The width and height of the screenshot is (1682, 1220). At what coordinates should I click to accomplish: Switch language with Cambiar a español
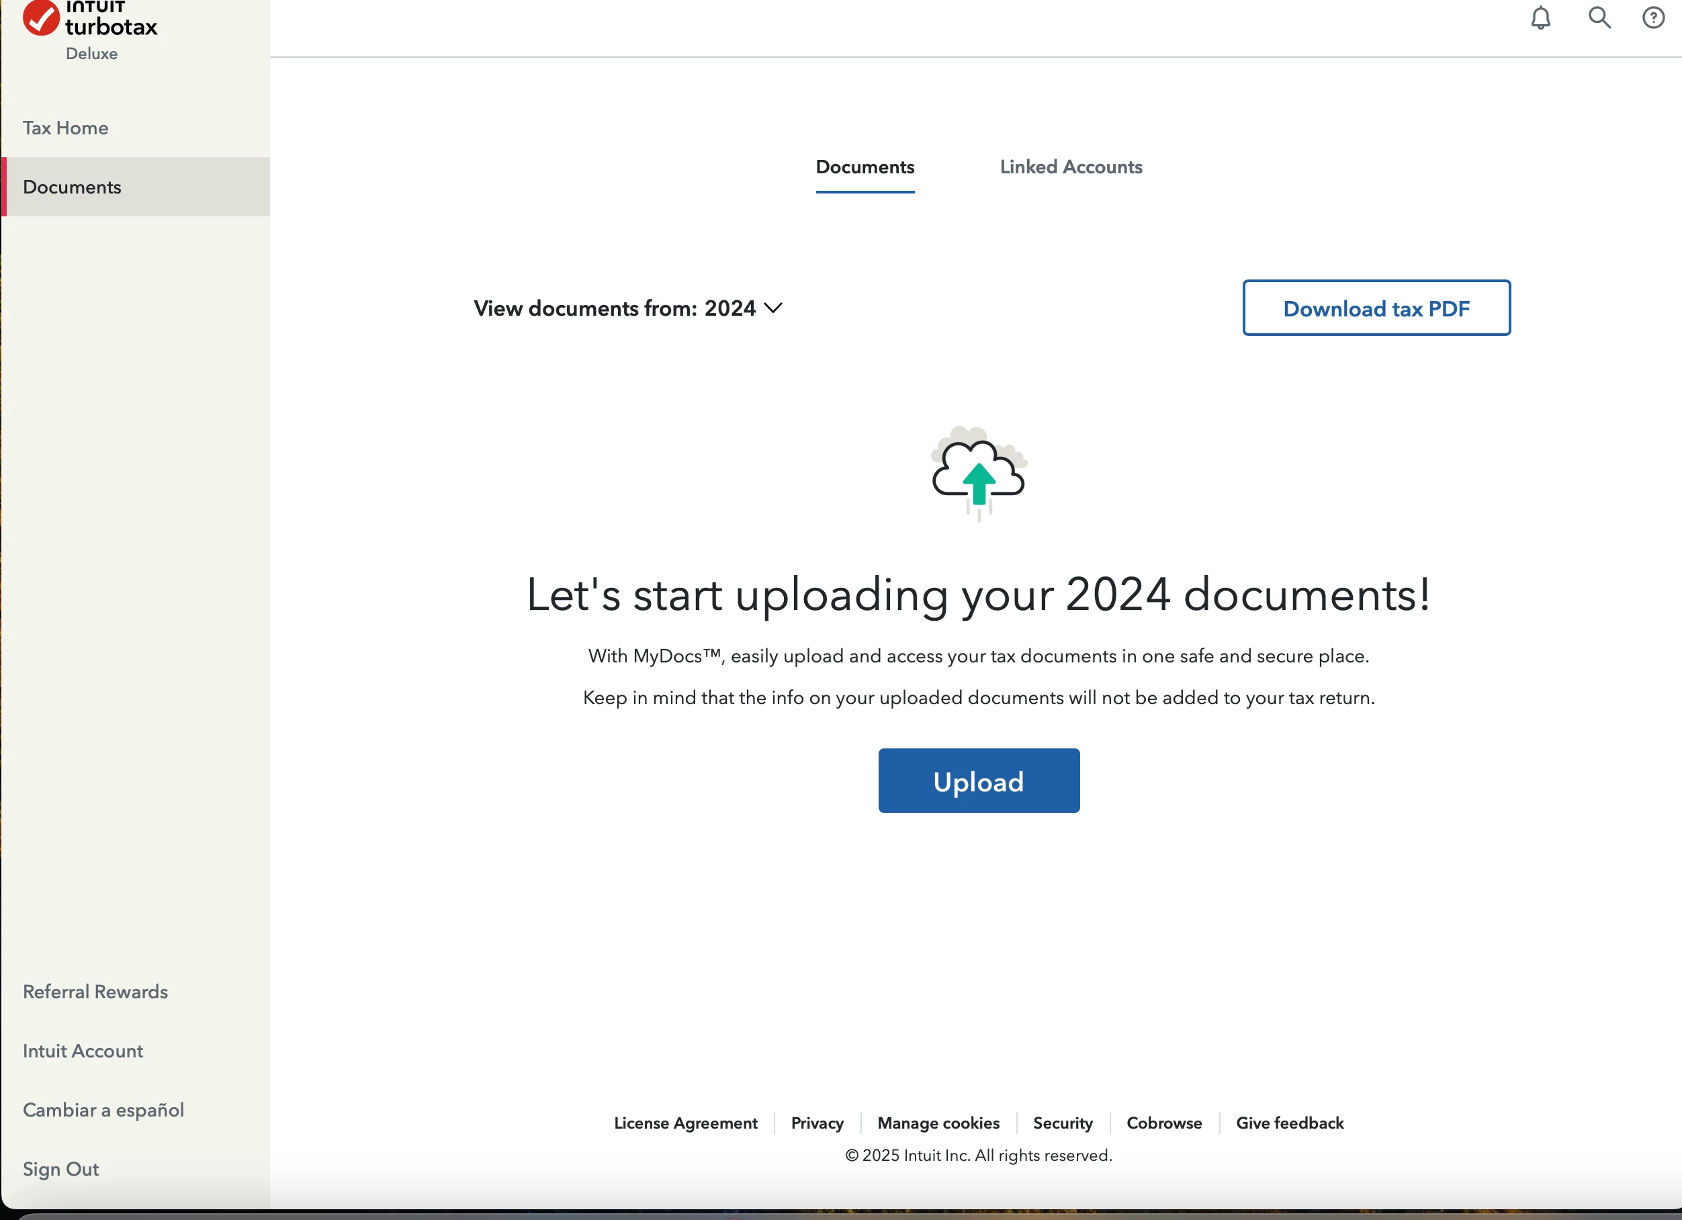[103, 1110]
